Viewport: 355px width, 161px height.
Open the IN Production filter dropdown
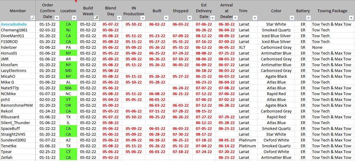point(142,18)
